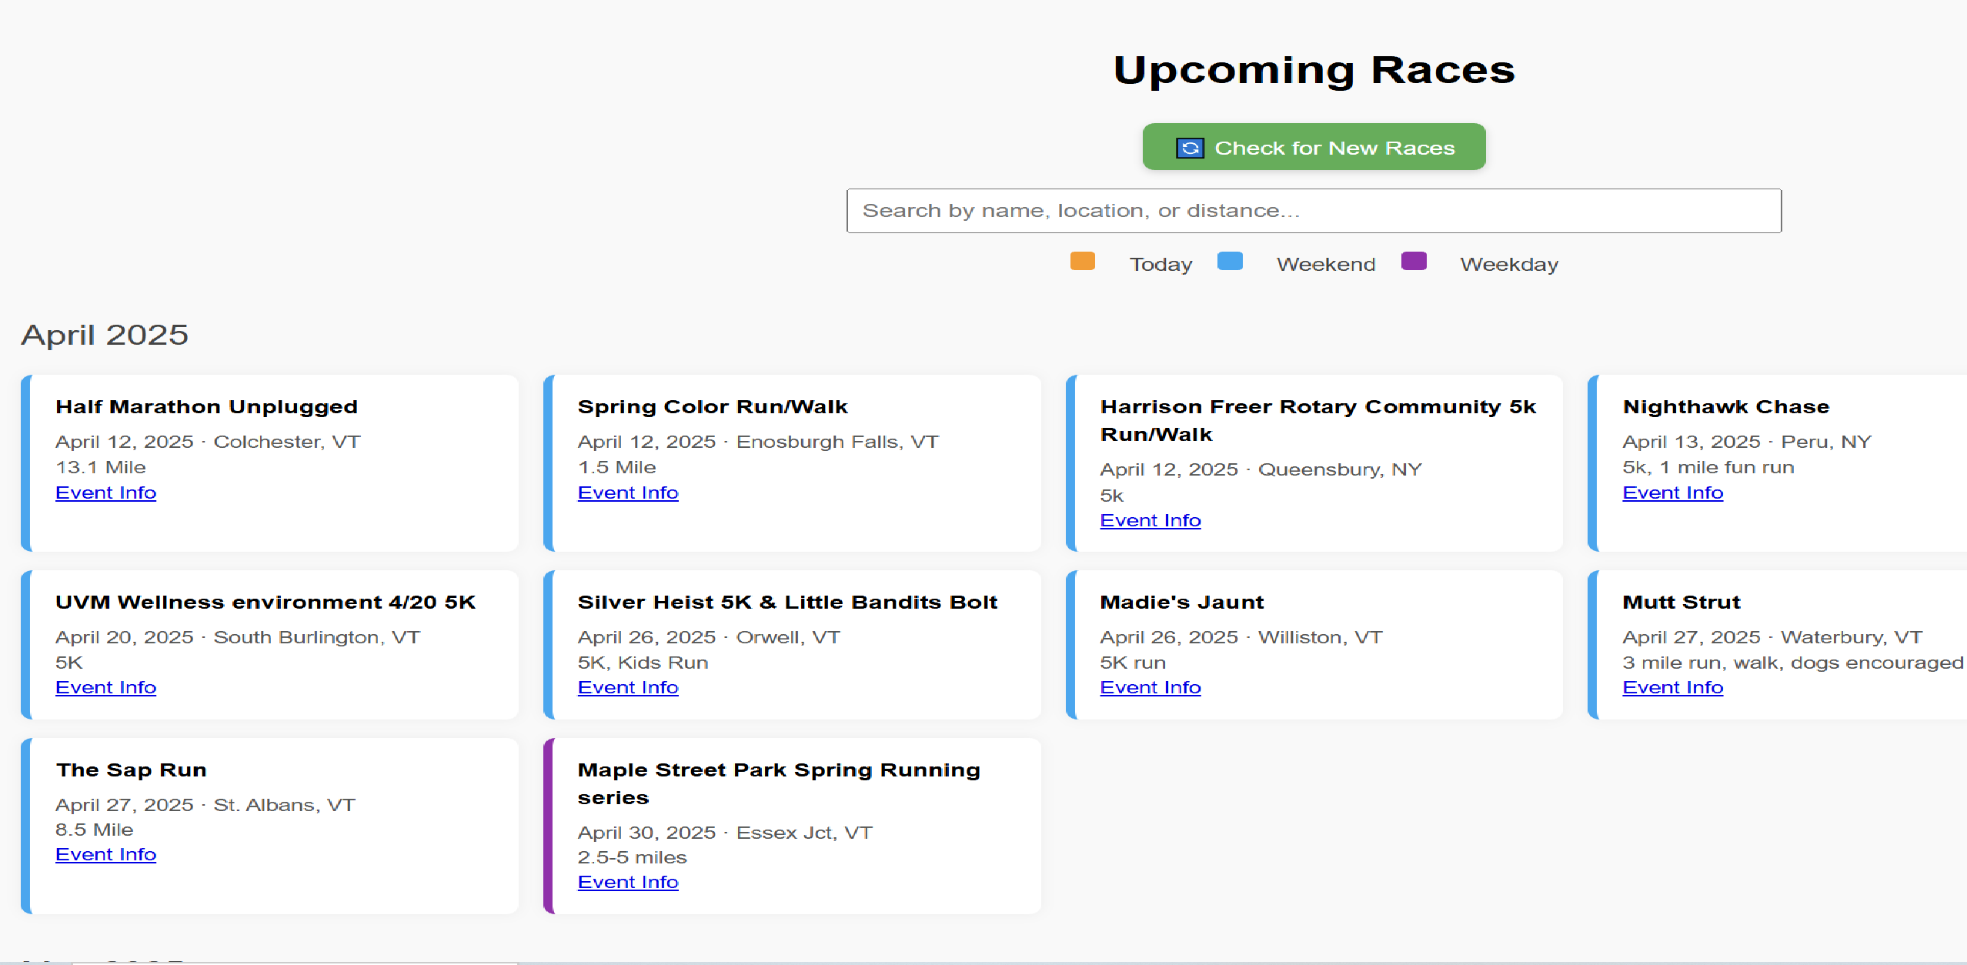Viewport: 1967px width, 965px height.
Task: Click the blue Weekend legend swatch
Action: click(1230, 262)
